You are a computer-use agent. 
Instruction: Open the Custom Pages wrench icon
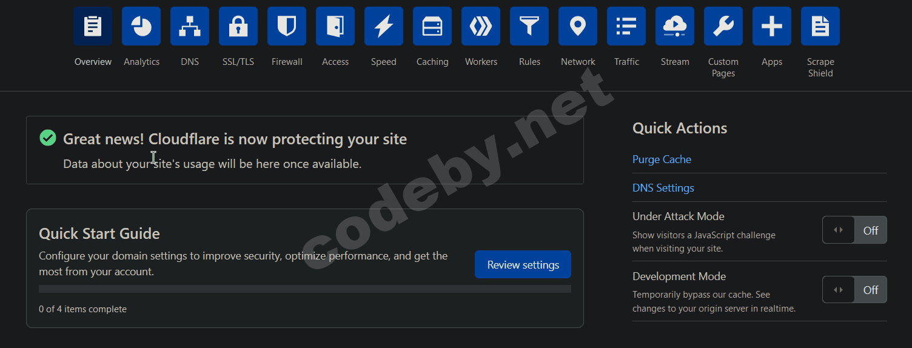coord(723,26)
